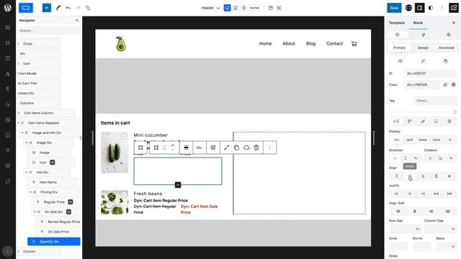Delete block with the toolbar trash icon
Viewport: 461px width, 259px height.
256,147
